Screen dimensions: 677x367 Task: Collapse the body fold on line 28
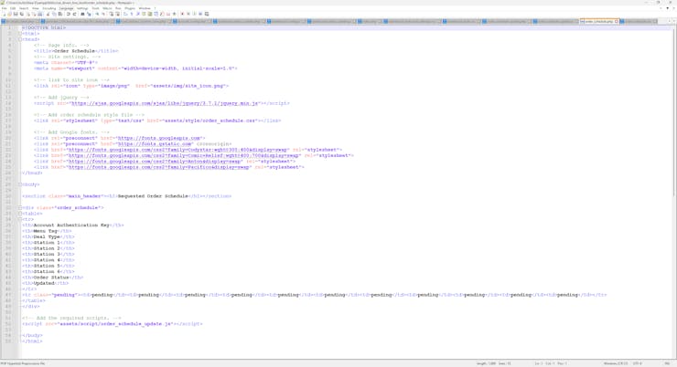pos(20,184)
